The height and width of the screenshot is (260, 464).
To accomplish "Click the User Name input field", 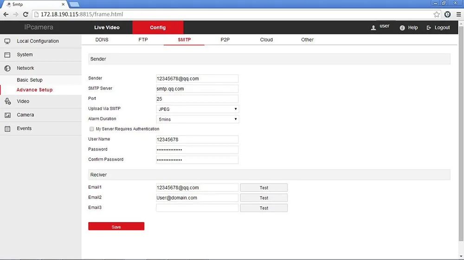I will [x=197, y=140].
